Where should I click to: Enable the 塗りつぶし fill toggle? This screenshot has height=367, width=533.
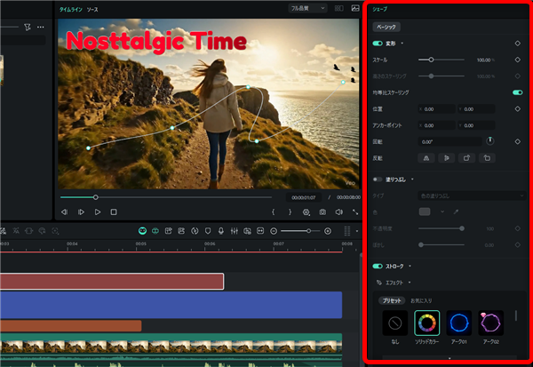(x=378, y=180)
